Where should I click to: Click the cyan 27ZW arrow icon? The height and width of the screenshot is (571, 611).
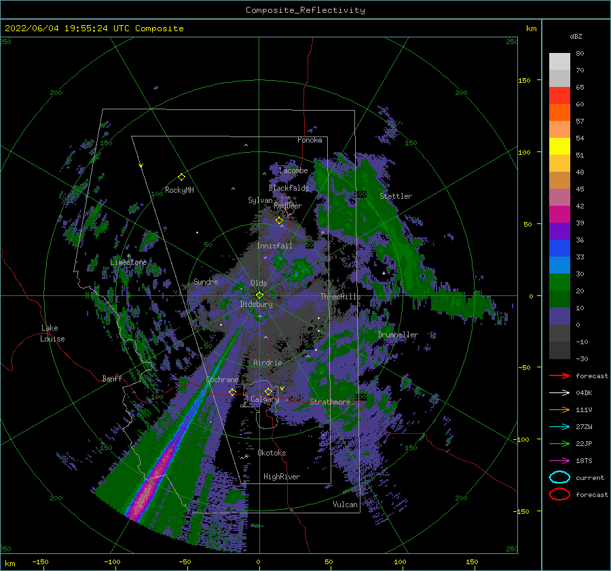[559, 427]
